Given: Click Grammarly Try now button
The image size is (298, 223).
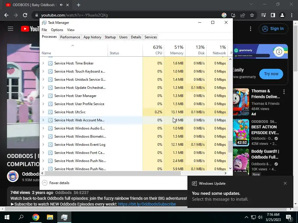Looking at the screenshot, I should (271, 74).
